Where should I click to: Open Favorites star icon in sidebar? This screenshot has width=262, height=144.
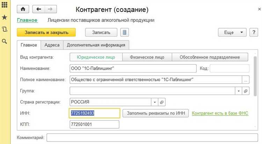tap(5, 17)
